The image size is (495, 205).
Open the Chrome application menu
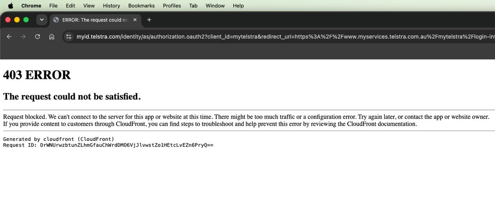(x=31, y=6)
